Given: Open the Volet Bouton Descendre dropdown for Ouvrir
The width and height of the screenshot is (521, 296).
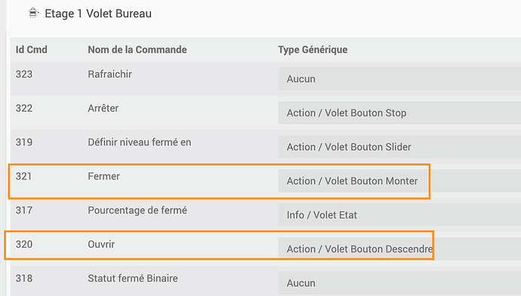Looking at the screenshot, I should (399, 249).
